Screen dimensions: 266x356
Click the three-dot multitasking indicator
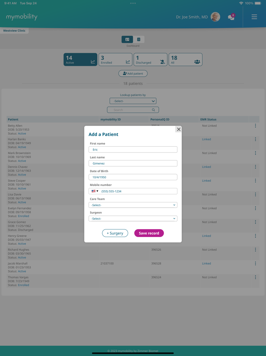coord(133,3)
